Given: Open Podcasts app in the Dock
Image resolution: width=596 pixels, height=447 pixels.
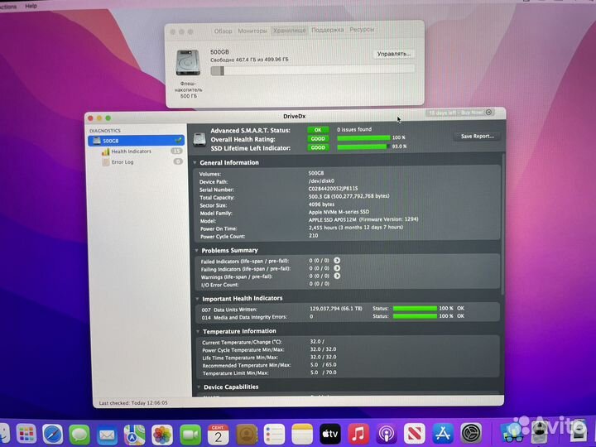Looking at the screenshot, I should [387, 433].
